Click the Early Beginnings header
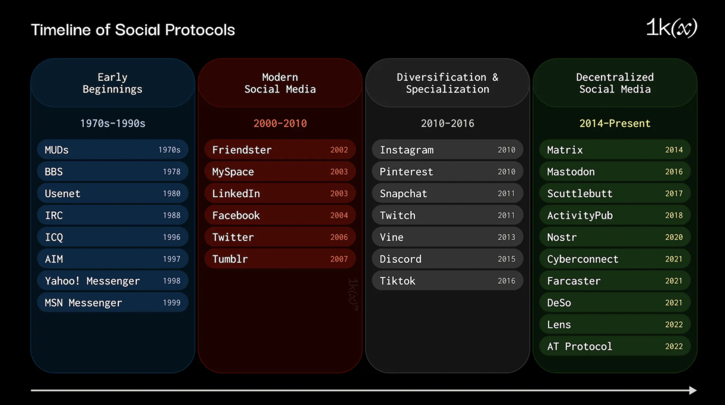Screen dimensions: 725x405 [x=112, y=83]
